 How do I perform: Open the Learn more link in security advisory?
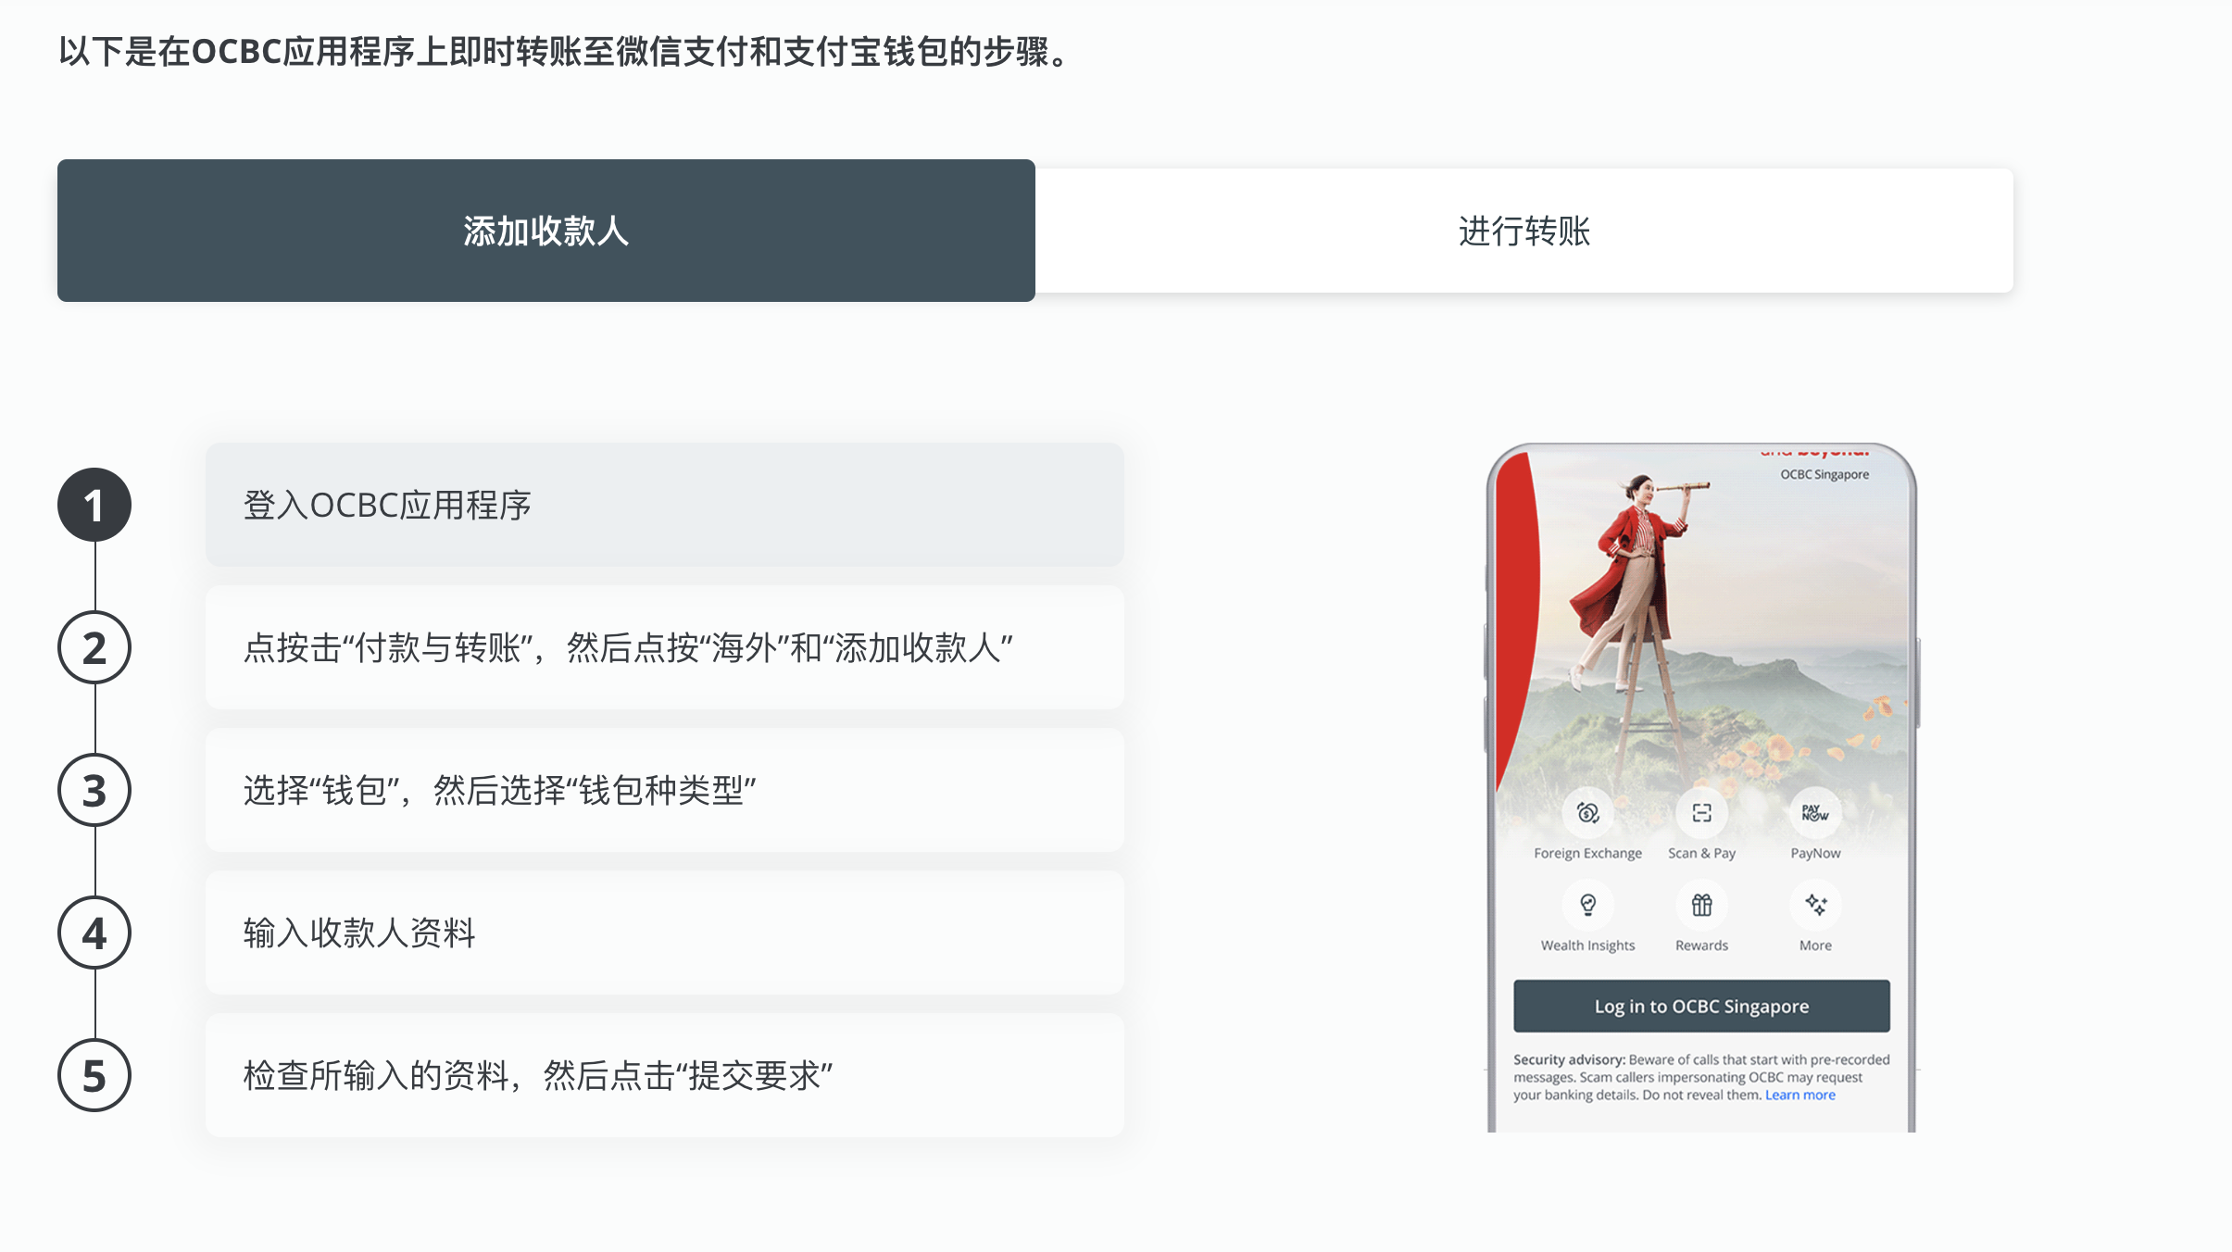click(1799, 1094)
